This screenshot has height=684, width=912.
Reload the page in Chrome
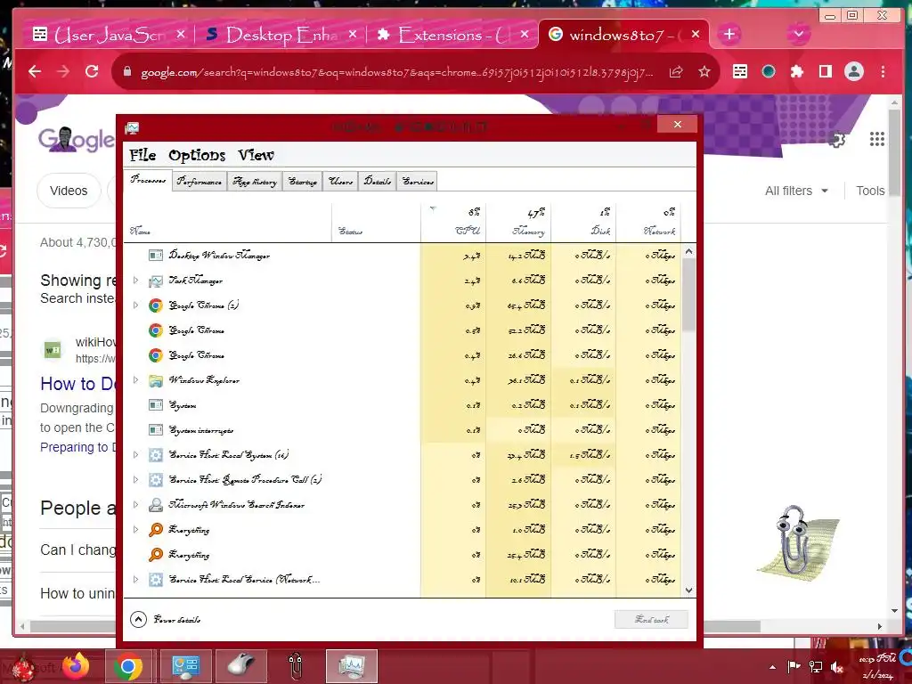pyautogui.click(x=92, y=71)
